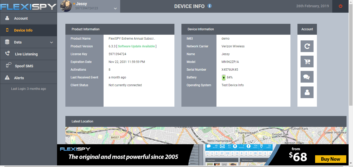This screenshot has width=353, height=167.
Task: Click the 'from $68' price in the banner
Action: 298,155
